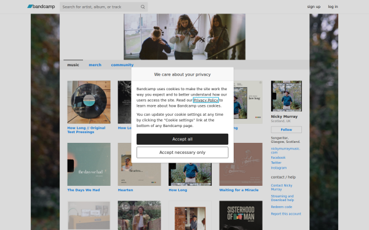Screen dimensions: 369x230
Task: Click Contact Nicky Murray link
Action: click(x=282, y=187)
